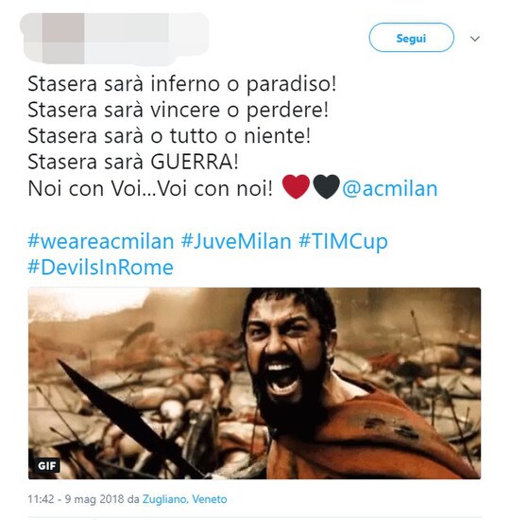Screen dimensions: 511x520
Task: Click the tweet text 'Stasera sarà GUERRA!'
Action: 133,162
